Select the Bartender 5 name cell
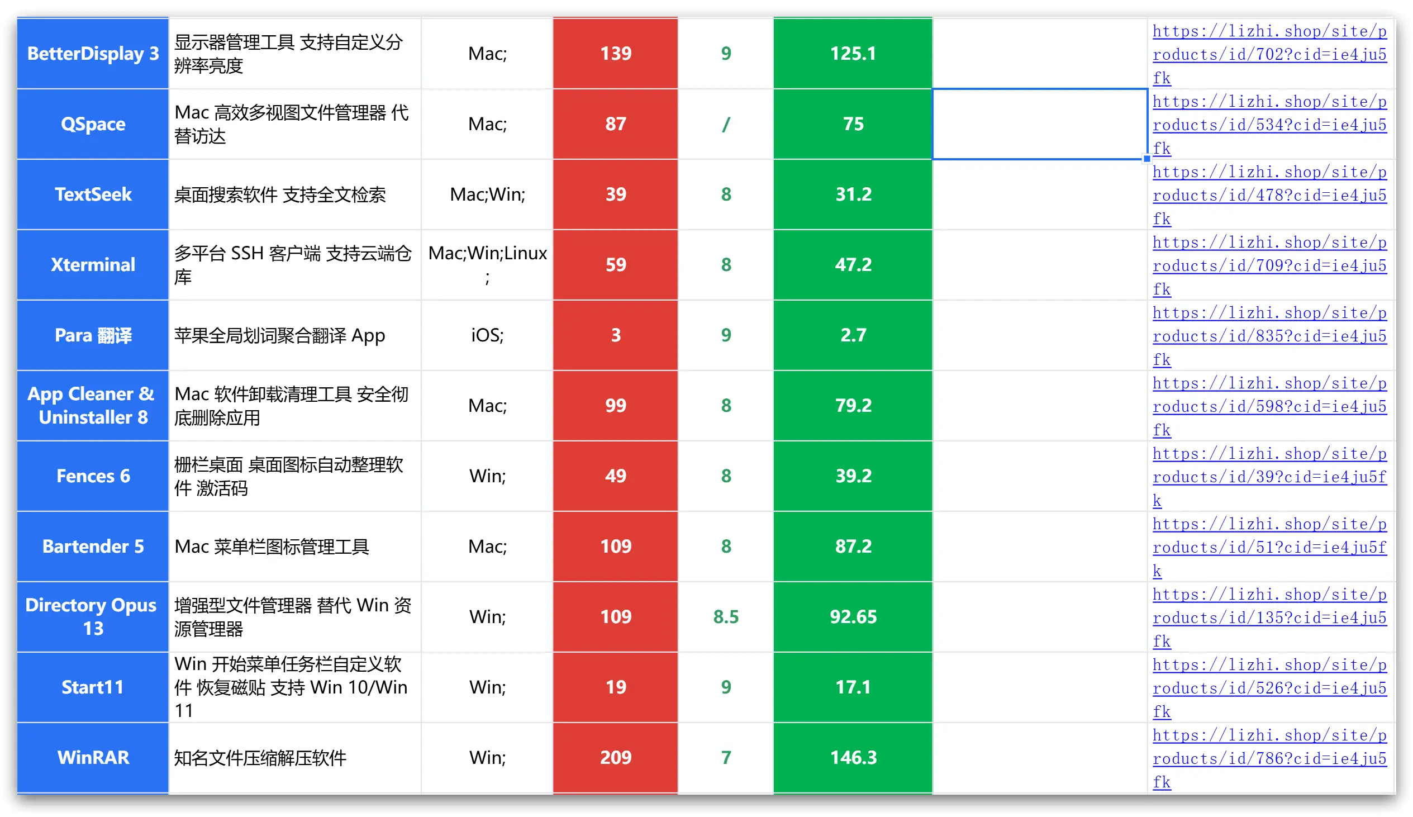Screen dimensions: 1413x817 [93, 546]
